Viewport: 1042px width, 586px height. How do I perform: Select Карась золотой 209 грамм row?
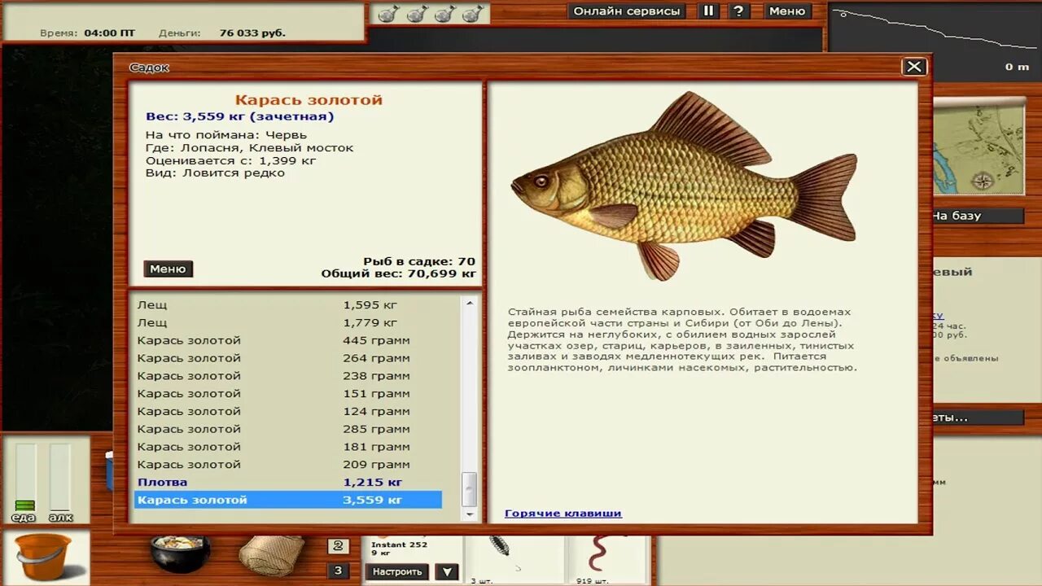(x=288, y=465)
